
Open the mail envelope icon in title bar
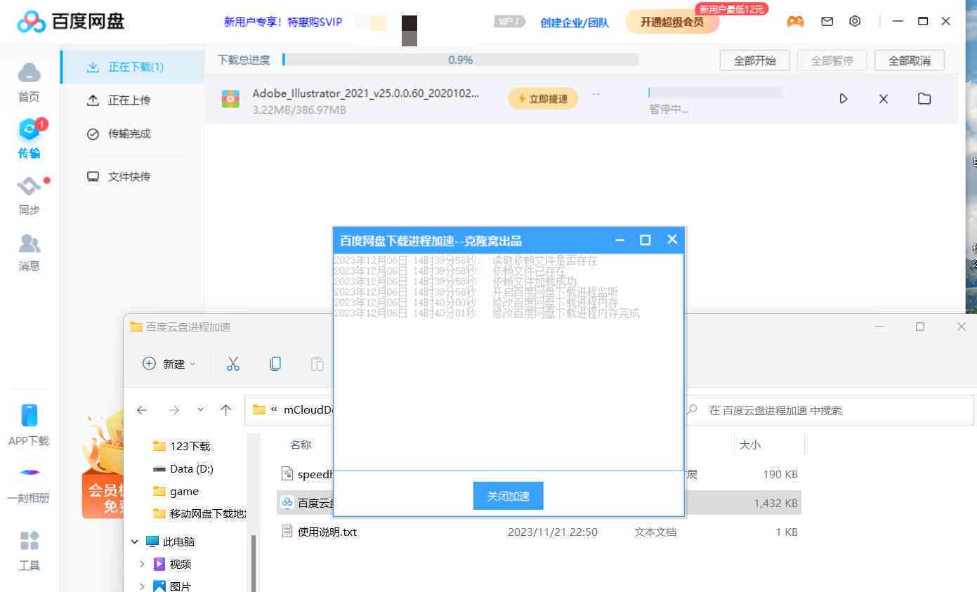[827, 22]
